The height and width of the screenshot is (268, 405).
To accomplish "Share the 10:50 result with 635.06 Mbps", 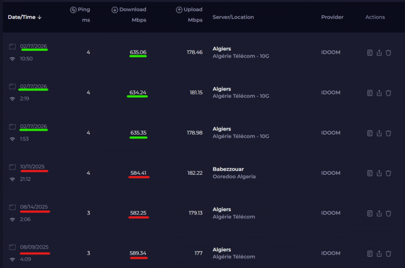I will tap(379, 53).
